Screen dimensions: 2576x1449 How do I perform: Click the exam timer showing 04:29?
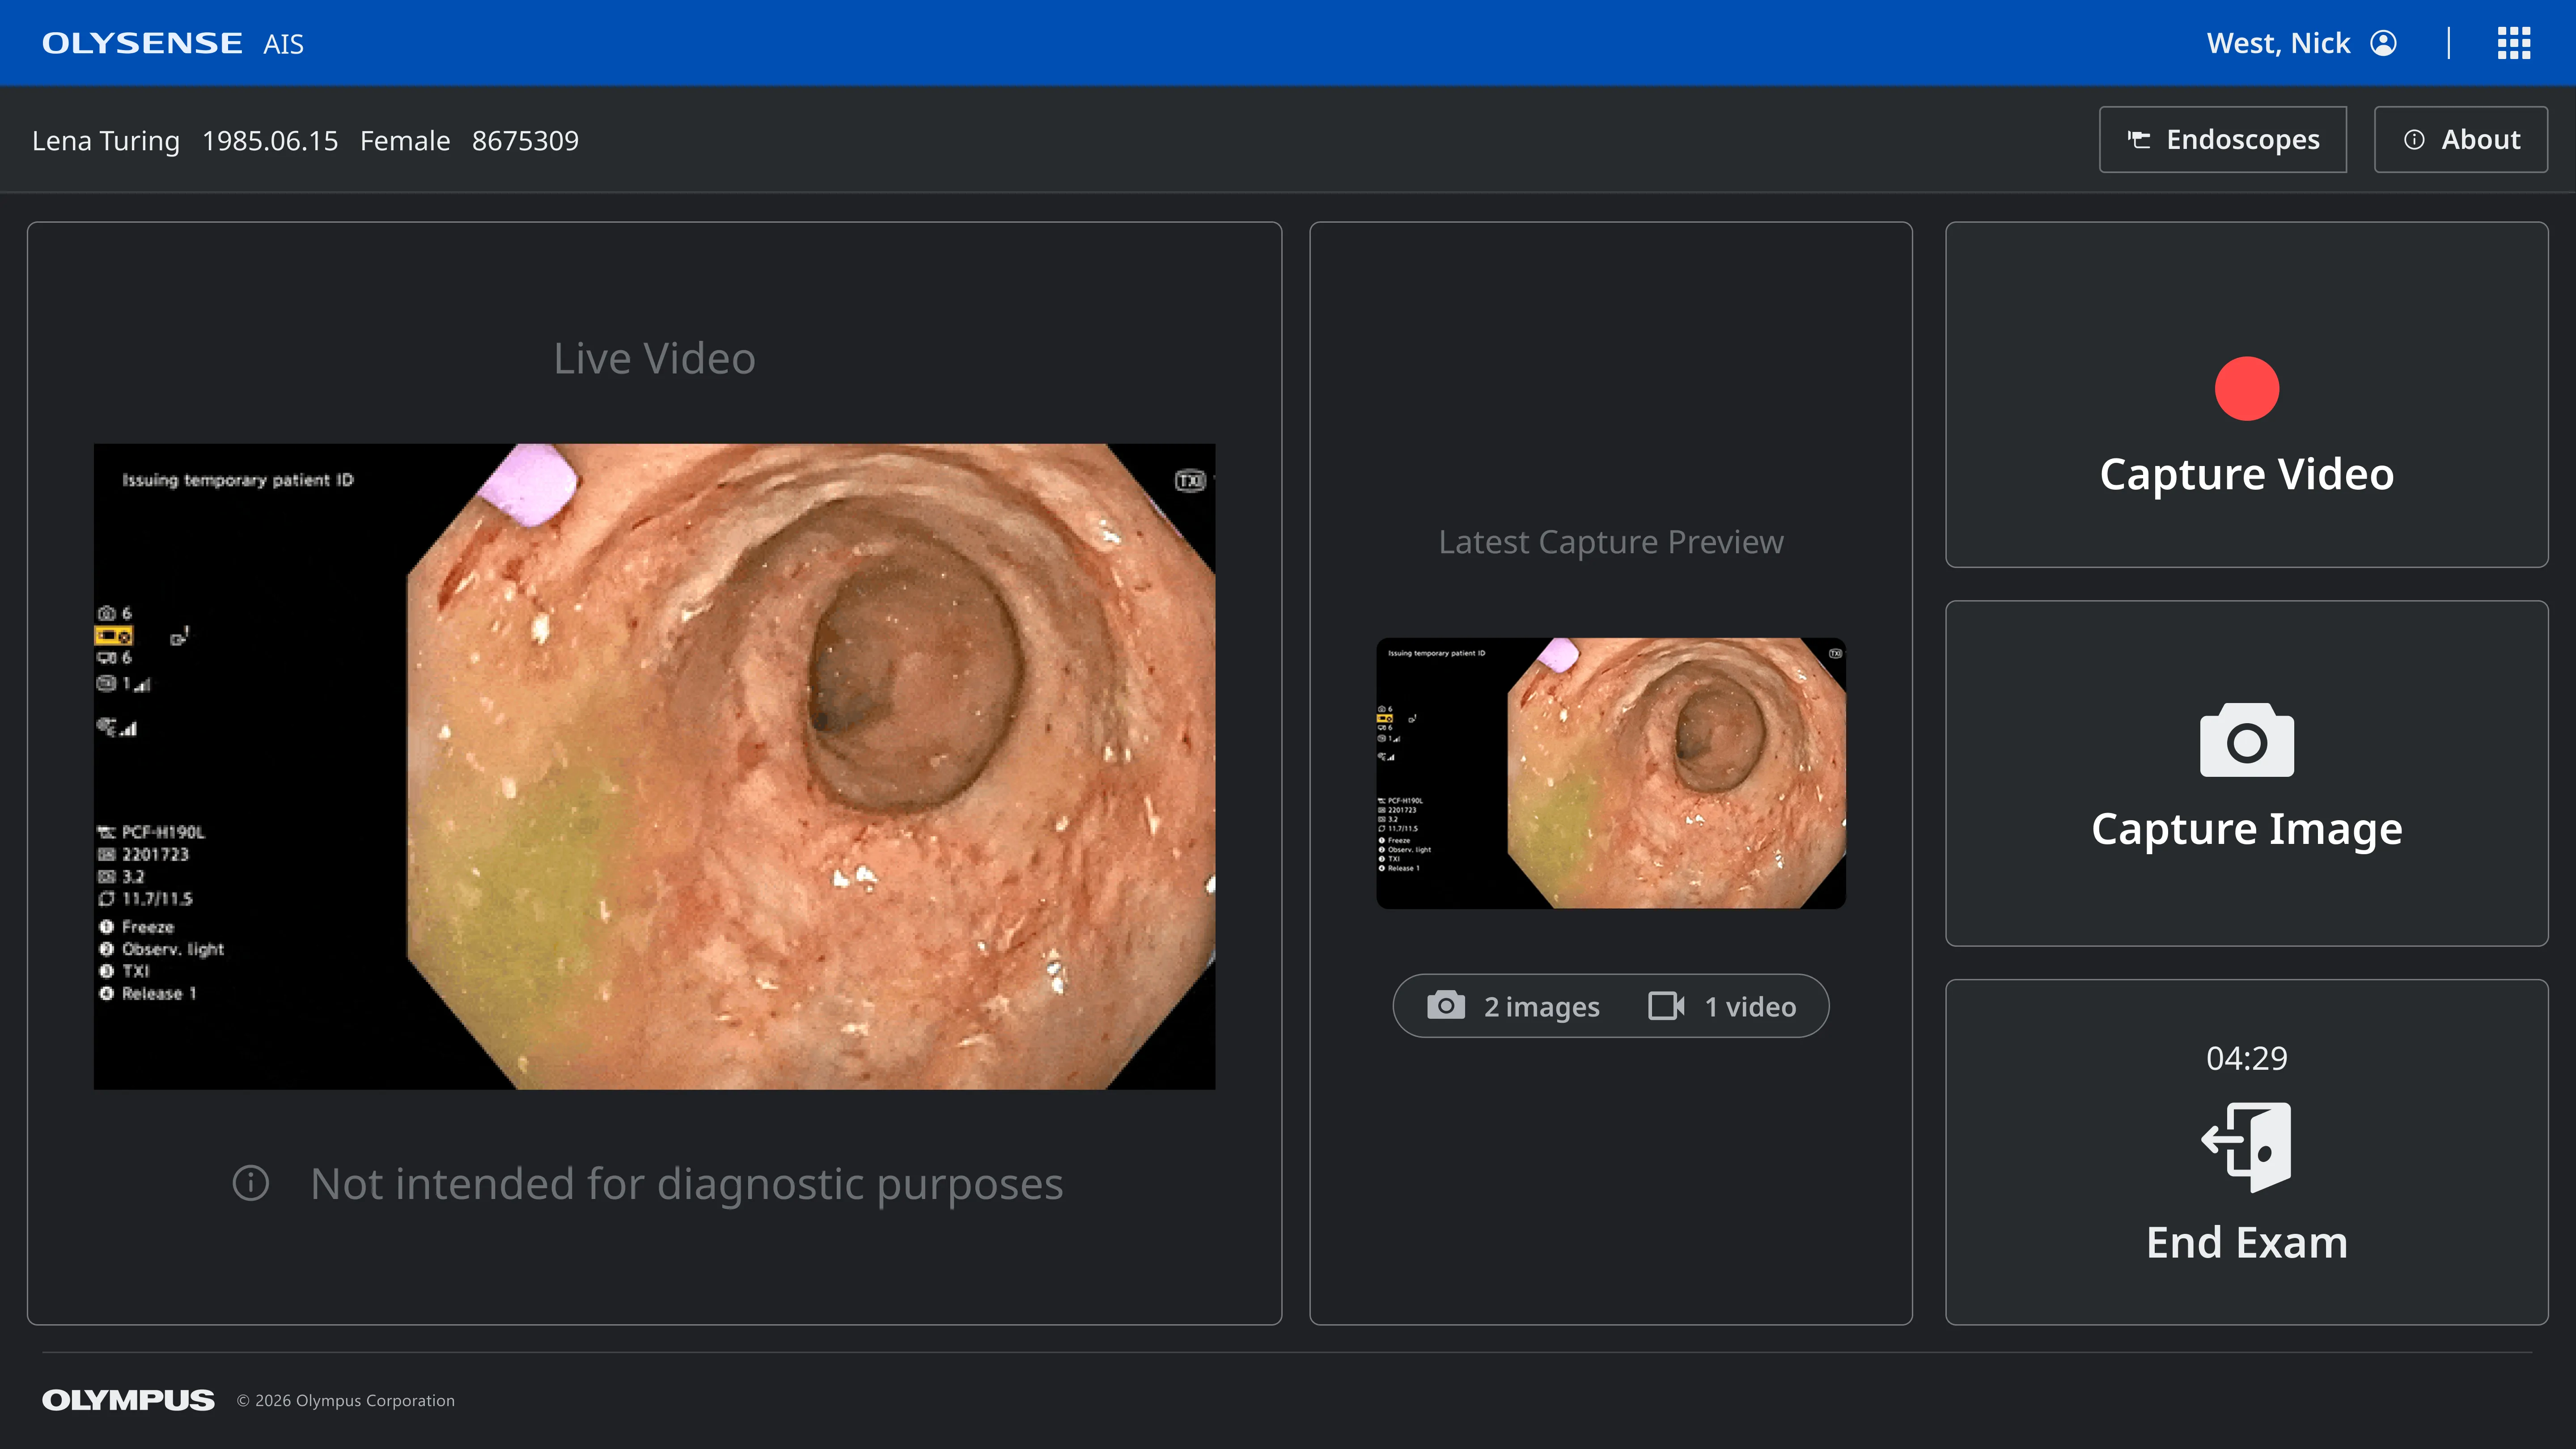2246,1057
